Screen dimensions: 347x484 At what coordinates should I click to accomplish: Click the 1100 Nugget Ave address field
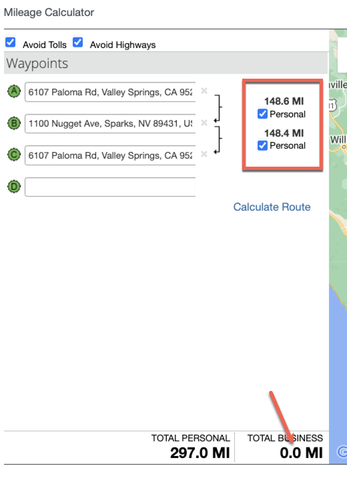pyautogui.click(x=110, y=124)
